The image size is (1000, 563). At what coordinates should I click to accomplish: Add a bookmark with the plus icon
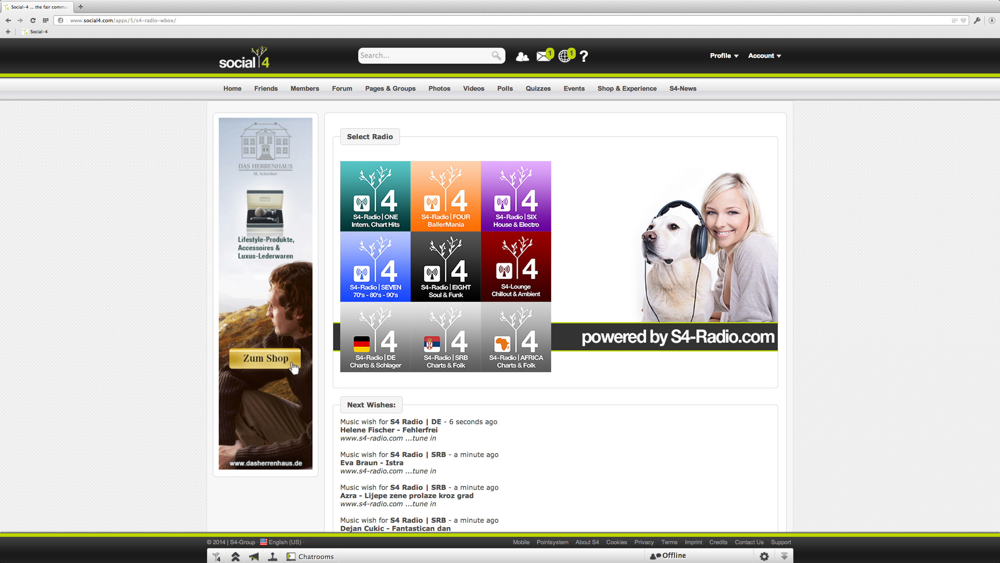[x=8, y=32]
